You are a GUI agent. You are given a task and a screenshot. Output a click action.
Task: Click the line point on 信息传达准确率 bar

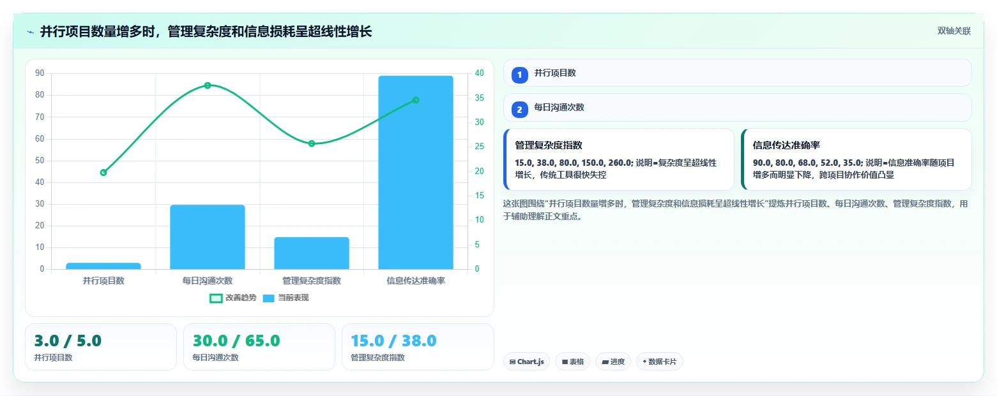click(416, 99)
